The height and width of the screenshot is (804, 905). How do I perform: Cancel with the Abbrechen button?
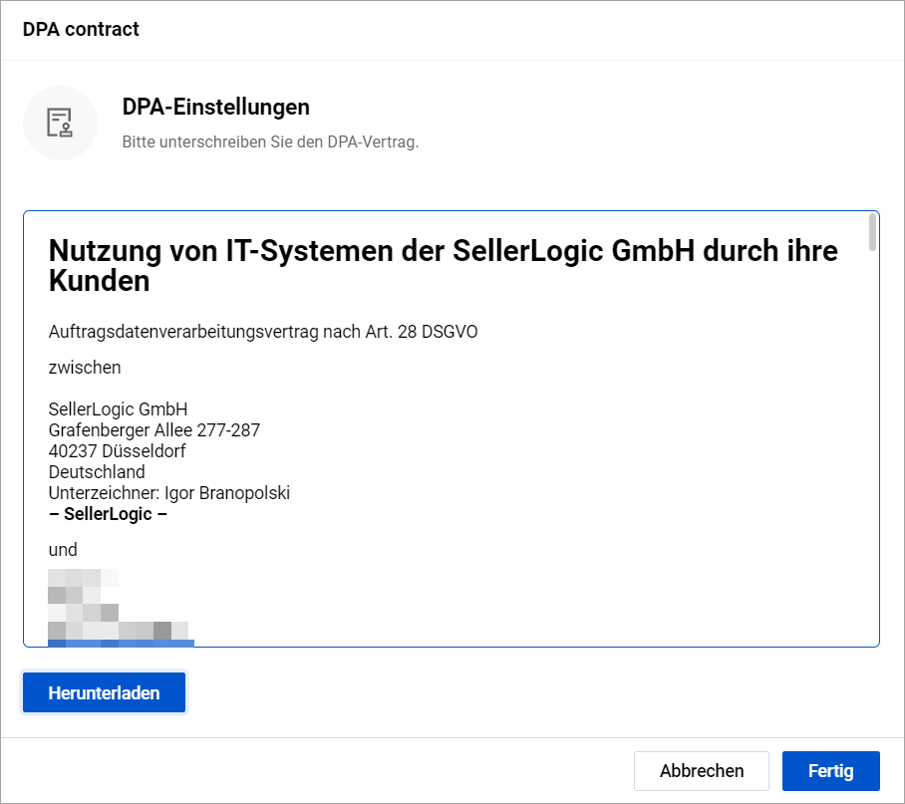702,770
